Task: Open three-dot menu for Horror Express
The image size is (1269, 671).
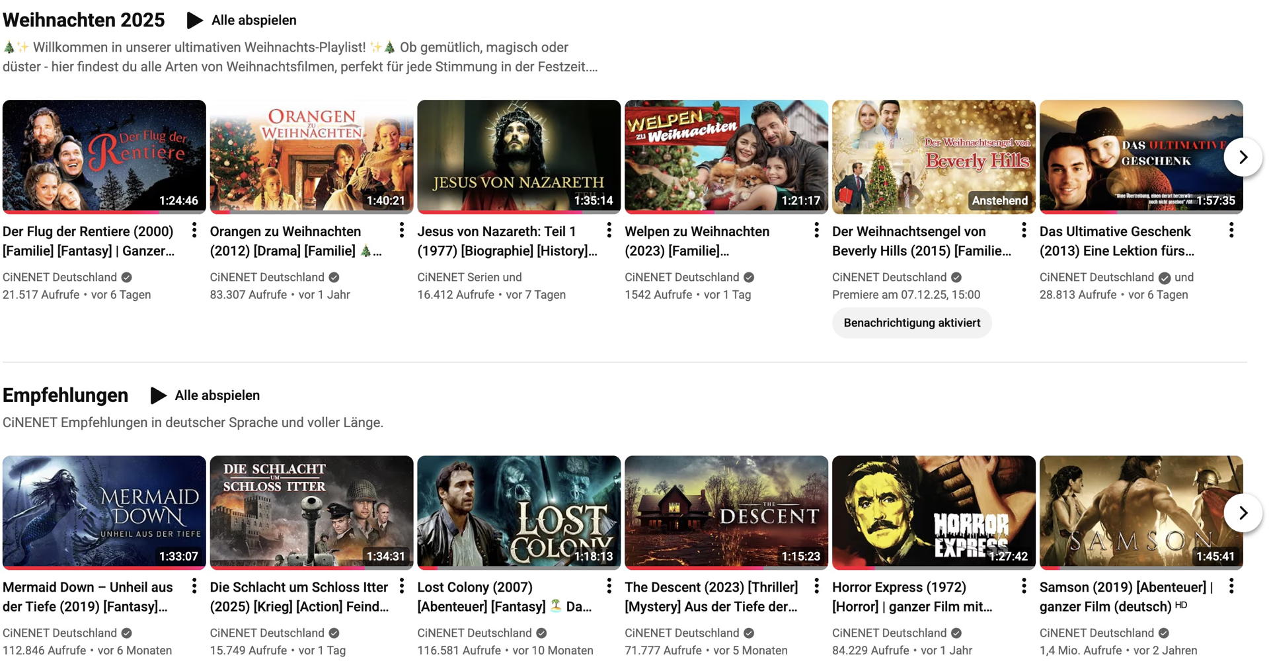Action: tap(1023, 586)
